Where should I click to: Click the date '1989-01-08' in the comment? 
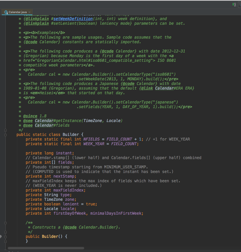[35, 88]
